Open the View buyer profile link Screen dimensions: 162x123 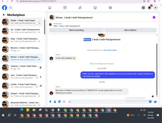[x=110, y=50]
